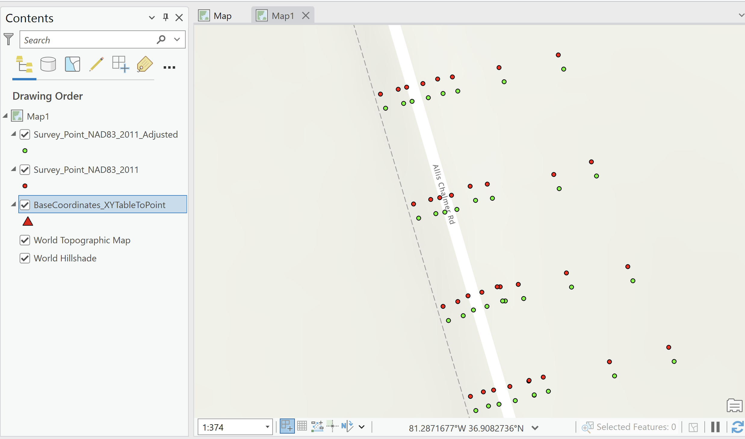745x439 pixels.
Task: Click the red triangle symbol of BaseCoordinates
Action: pyautogui.click(x=28, y=221)
